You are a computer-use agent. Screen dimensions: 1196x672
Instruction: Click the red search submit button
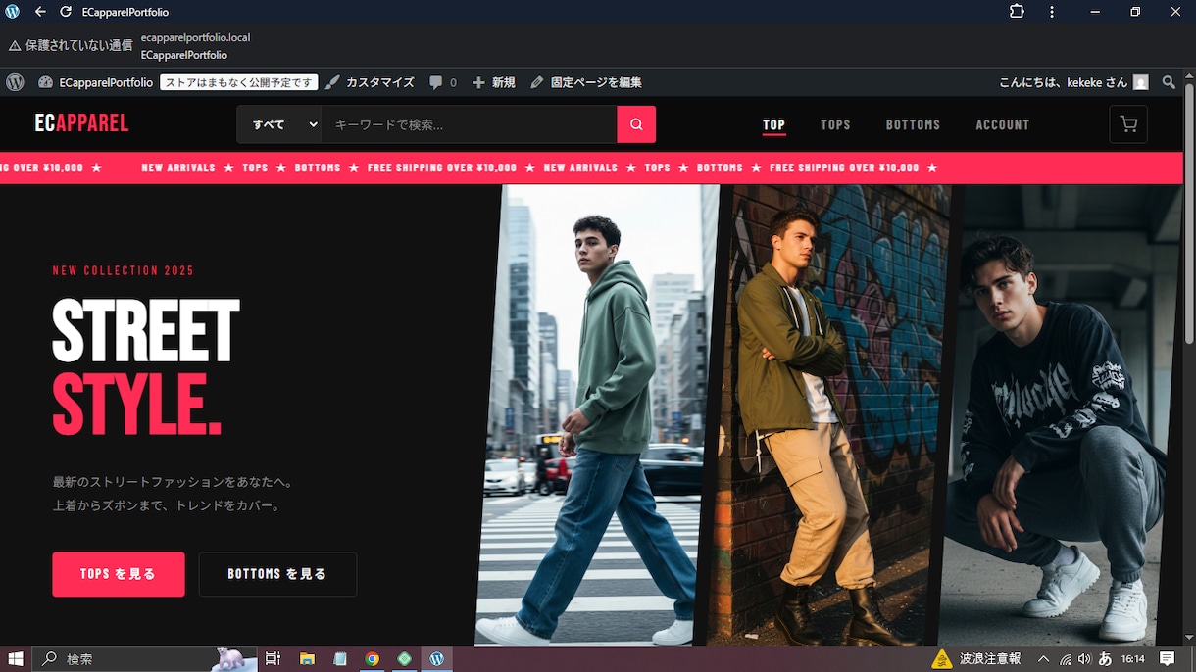point(636,124)
